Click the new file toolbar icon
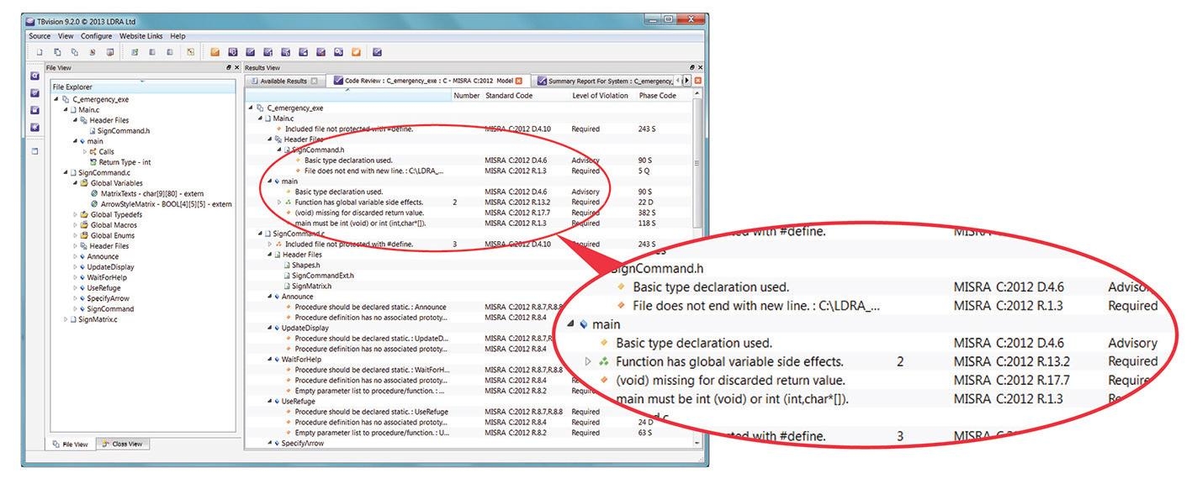The width and height of the screenshot is (1192, 489). point(39,52)
